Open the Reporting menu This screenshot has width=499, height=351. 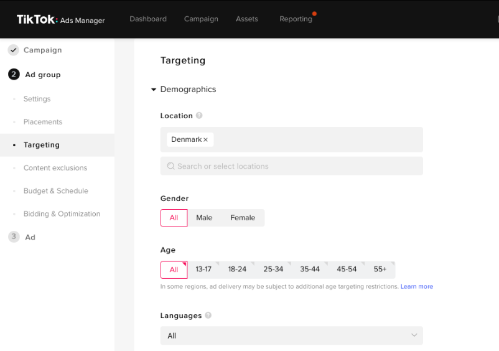point(296,19)
